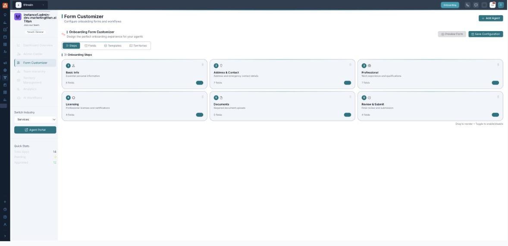The height and width of the screenshot is (246, 508).
Task: Open the lightbulb icon in the left rail
Action: 5,15
